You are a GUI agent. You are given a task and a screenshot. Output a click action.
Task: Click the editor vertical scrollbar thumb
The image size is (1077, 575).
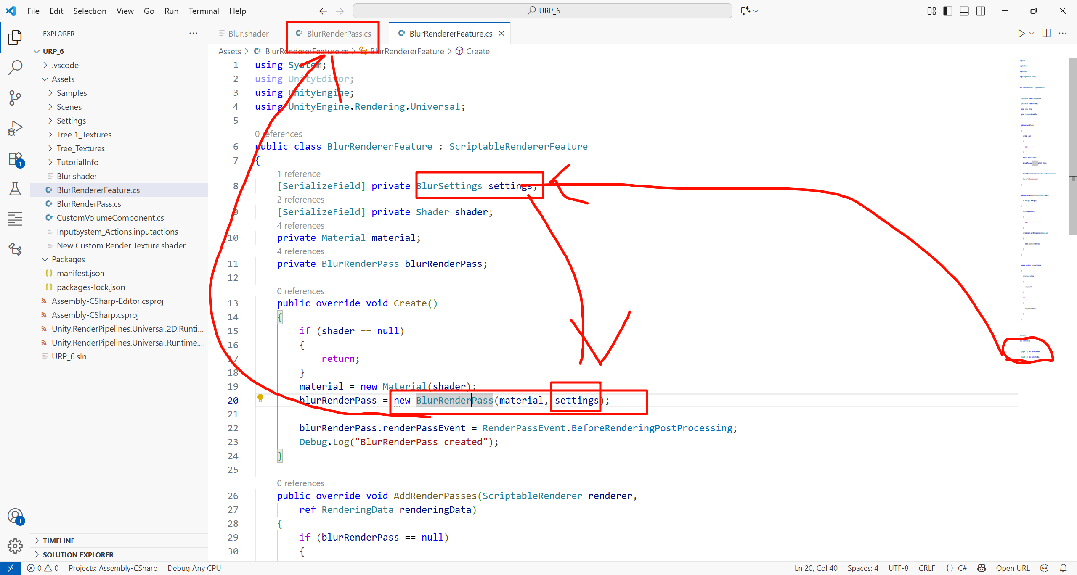pos(1072,147)
